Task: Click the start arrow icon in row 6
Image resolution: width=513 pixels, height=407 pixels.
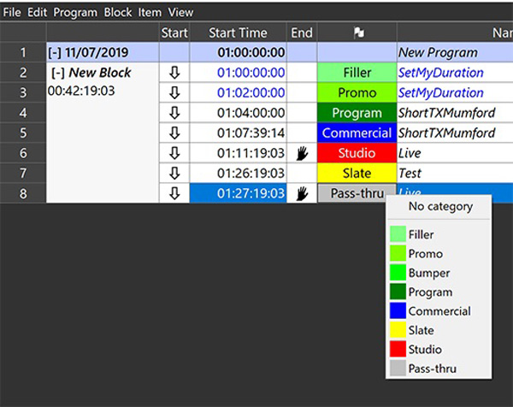Action: pyautogui.click(x=174, y=153)
